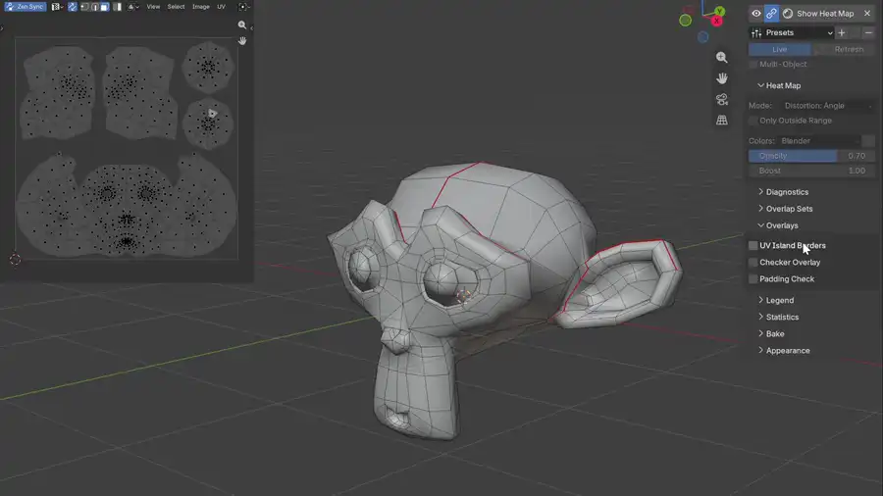Screen dimensions: 883x496
Task: Adjust the Boost slider
Action: coord(811,171)
